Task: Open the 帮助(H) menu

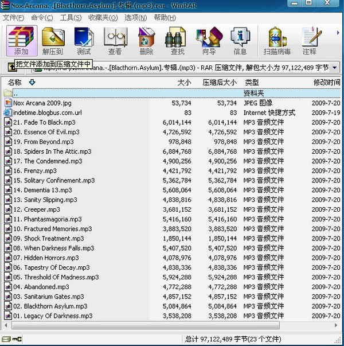Action: [x=165, y=18]
